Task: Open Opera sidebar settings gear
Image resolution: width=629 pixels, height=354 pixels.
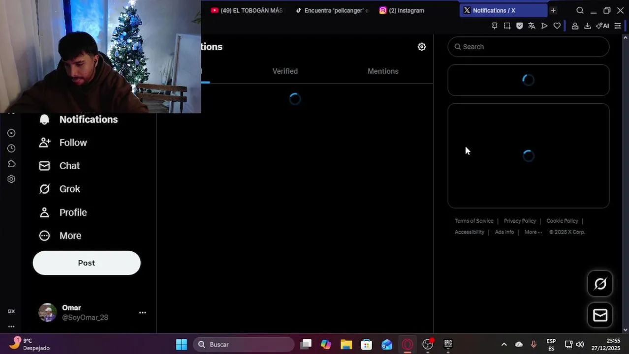Action: click(x=11, y=179)
